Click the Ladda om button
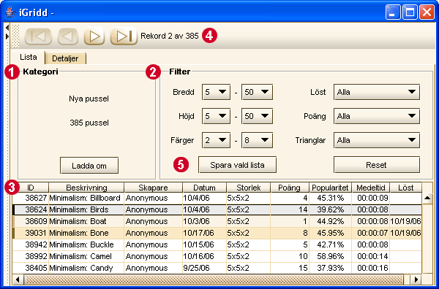 point(89,166)
